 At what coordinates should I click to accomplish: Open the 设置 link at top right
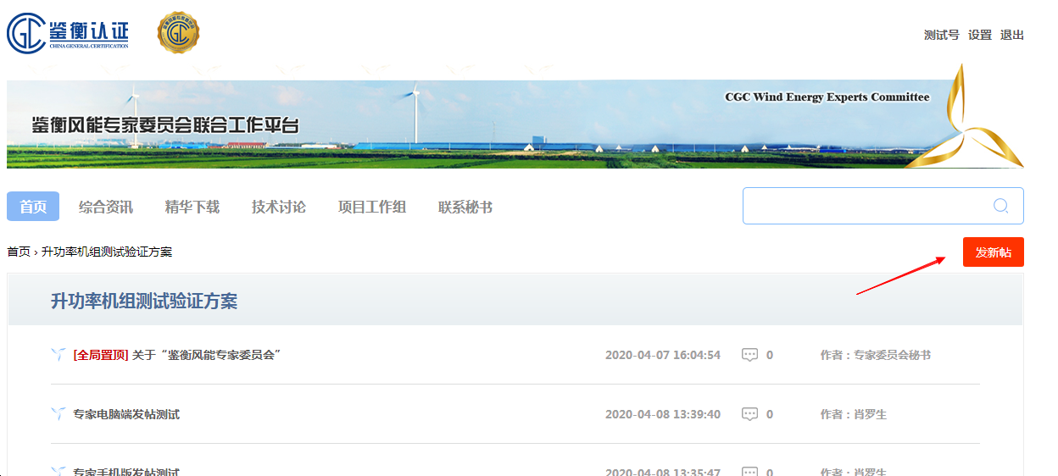(x=980, y=35)
